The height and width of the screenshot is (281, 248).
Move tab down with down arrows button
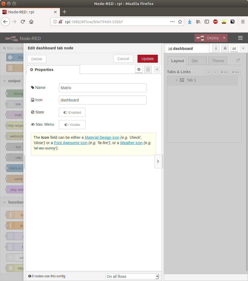click(215, 72)
